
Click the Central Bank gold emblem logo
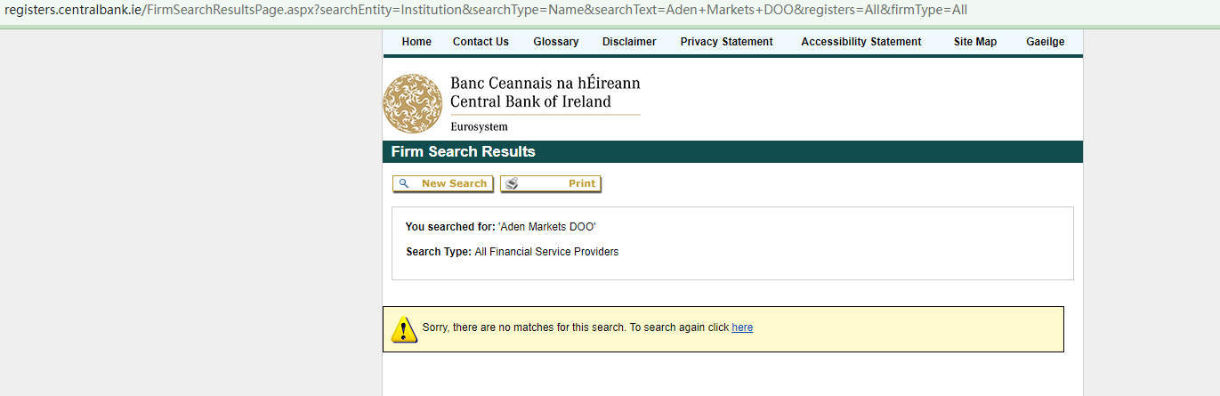(412, 103)
